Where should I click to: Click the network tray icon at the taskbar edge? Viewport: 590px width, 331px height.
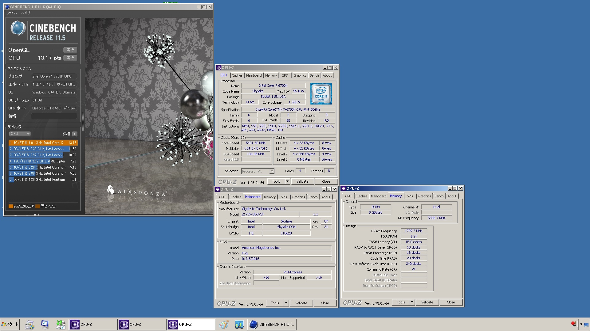point(587,324)
